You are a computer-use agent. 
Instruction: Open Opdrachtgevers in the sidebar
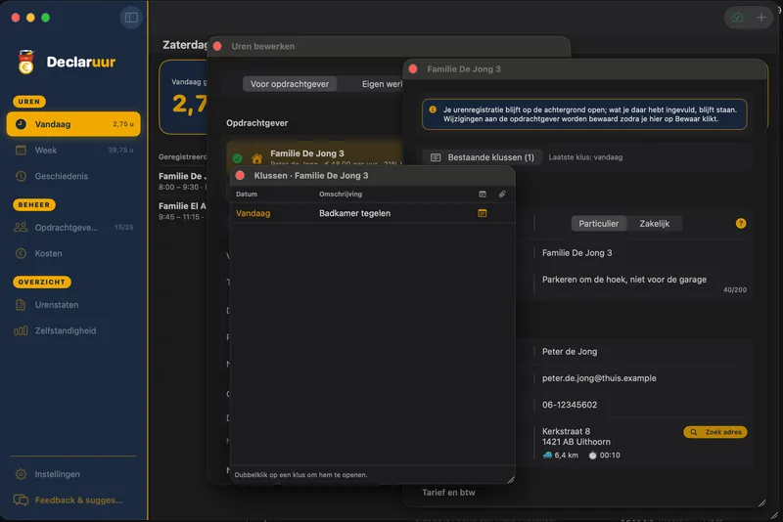pyautogui.click(x=73, y=228)
